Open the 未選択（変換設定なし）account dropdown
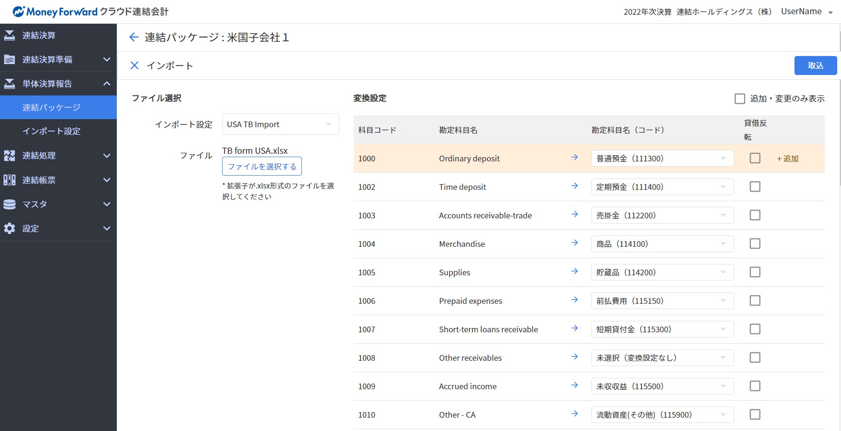841x431 pixels. click(x=662, y=358)
